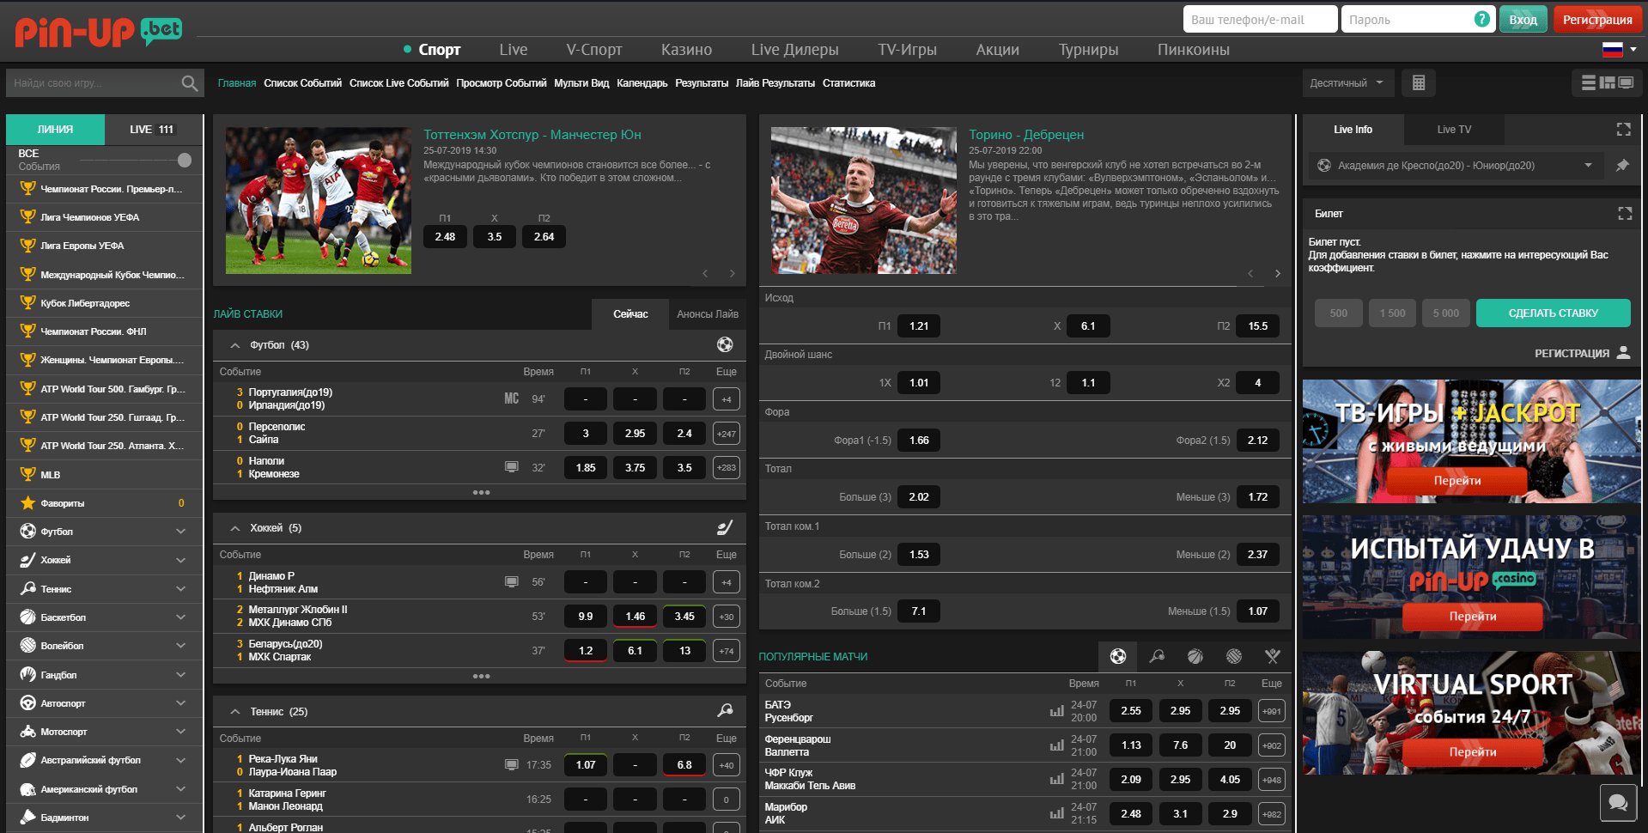Switch to the ЛИНИЯ toggle
The width and height of the screenshot is (1648, 833).
click(x=55, y=130)
